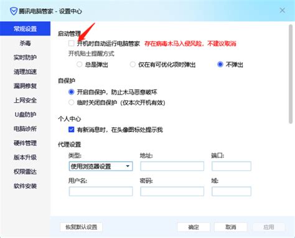Select the 总是弹出 radio option
295x238 pixels.
79,64
